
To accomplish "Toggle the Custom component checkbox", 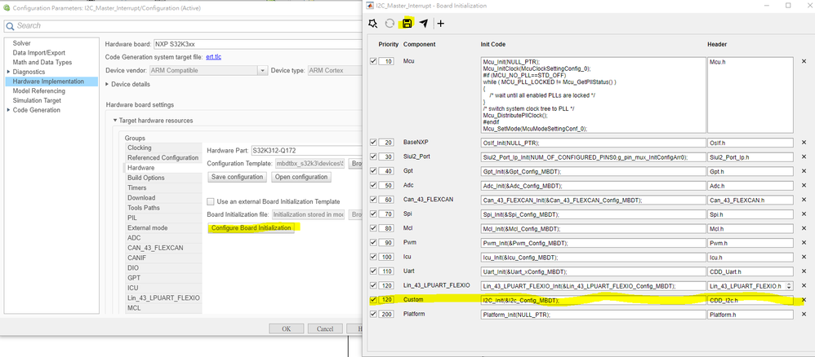I will pyautogui.click(x=372, y=299).
